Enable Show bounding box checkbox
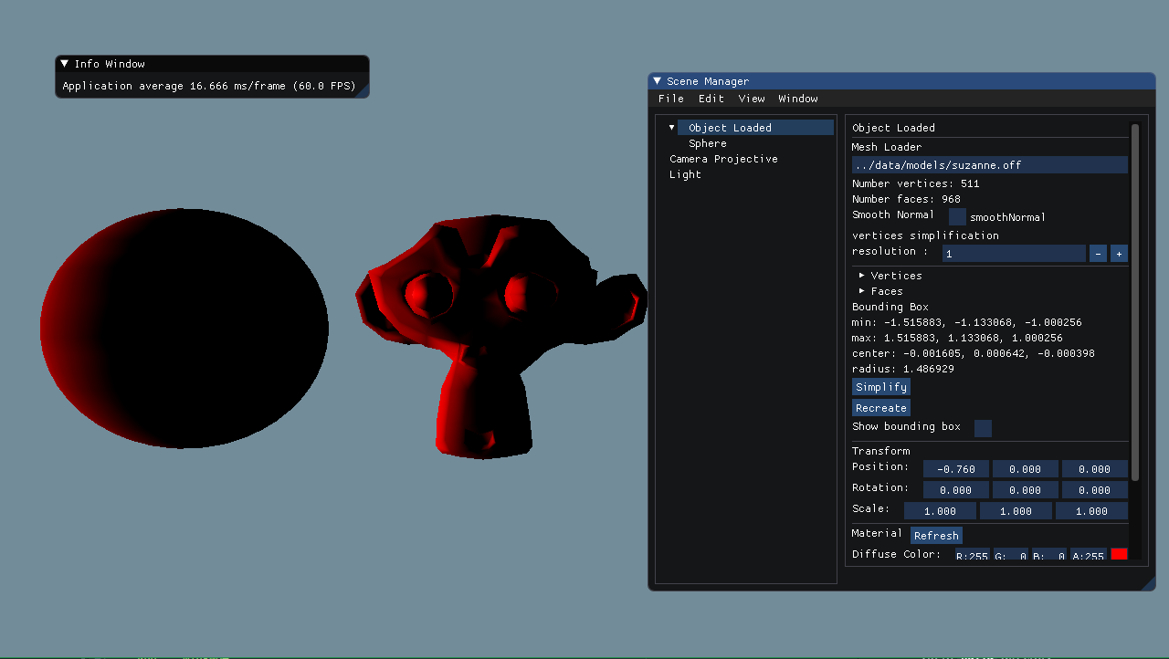Viewport: 1169px width, 659px height. click(983, 428)
